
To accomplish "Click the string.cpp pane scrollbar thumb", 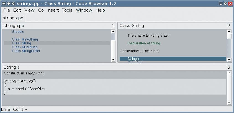I will coord(114,37).
